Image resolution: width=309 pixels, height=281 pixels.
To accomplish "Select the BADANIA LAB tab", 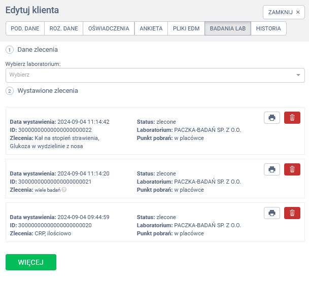I will pyautogui.click(x=227, y=28).
